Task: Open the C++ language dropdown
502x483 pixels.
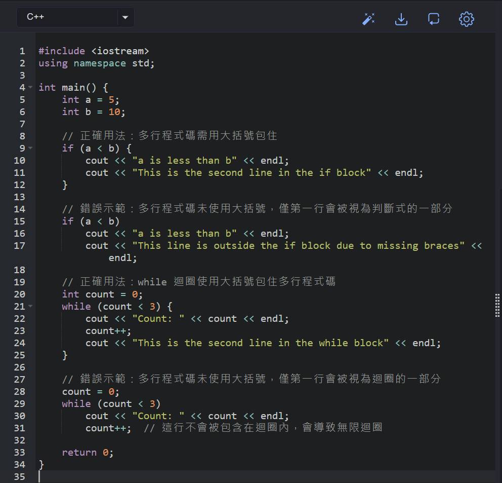Action: pyautogui.click(x=75, y=17)
